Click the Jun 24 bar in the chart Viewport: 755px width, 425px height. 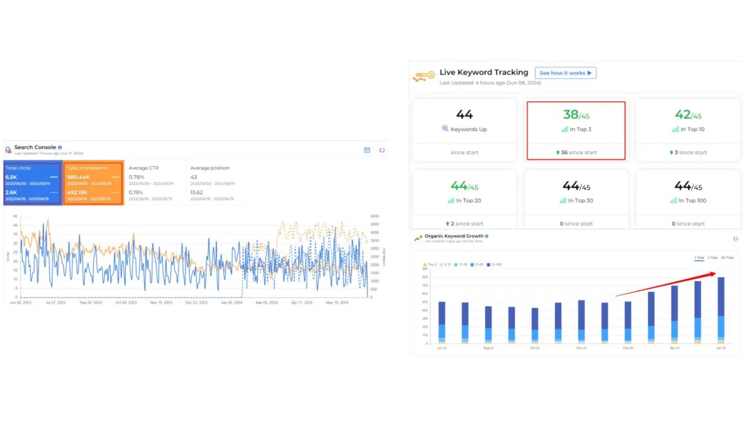coord(721,310)
